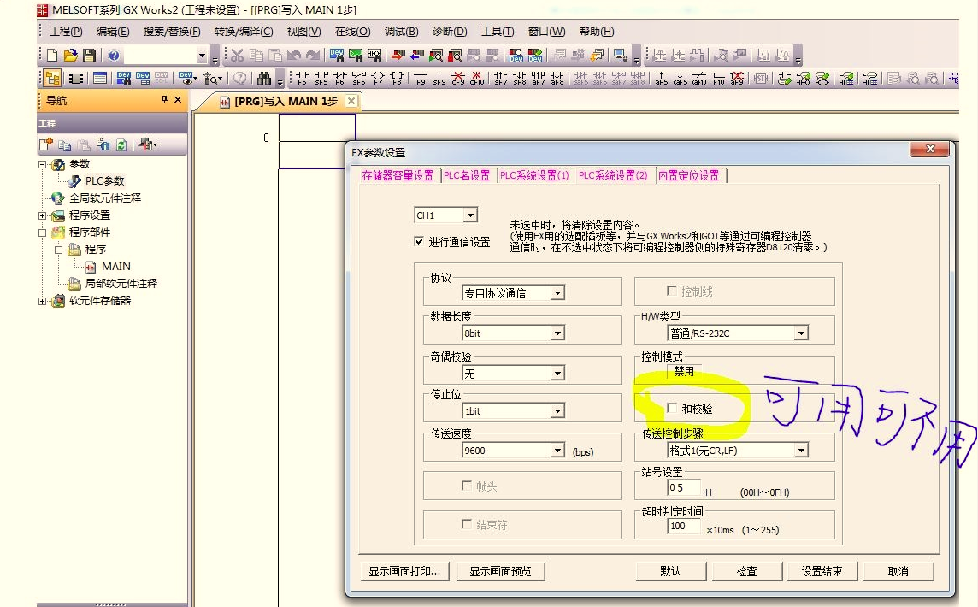978x607 pixels.
Task: Click the blue Help question mark icon
Action: point(115,56)
